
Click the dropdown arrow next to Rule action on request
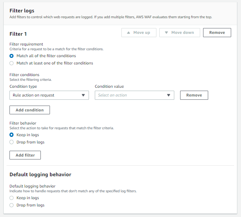83,95
